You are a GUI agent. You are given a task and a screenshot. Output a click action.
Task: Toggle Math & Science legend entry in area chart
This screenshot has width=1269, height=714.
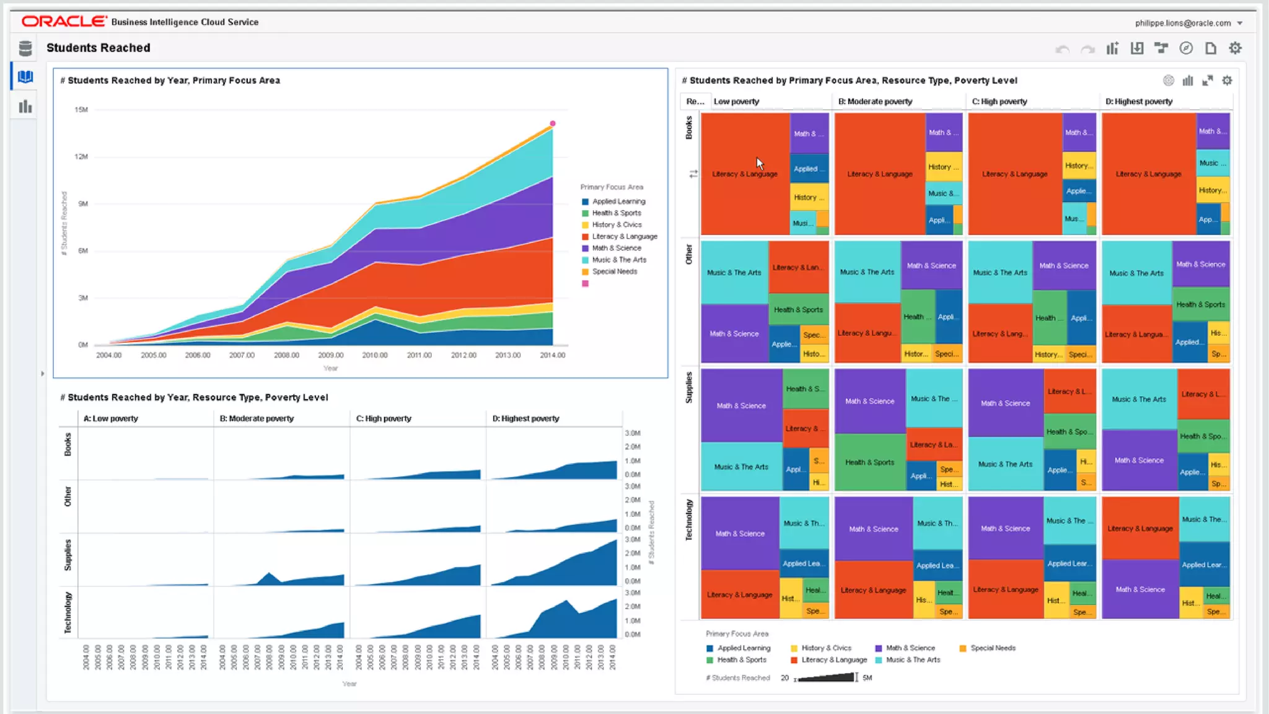pyautogui.click(x=616, y=248)
